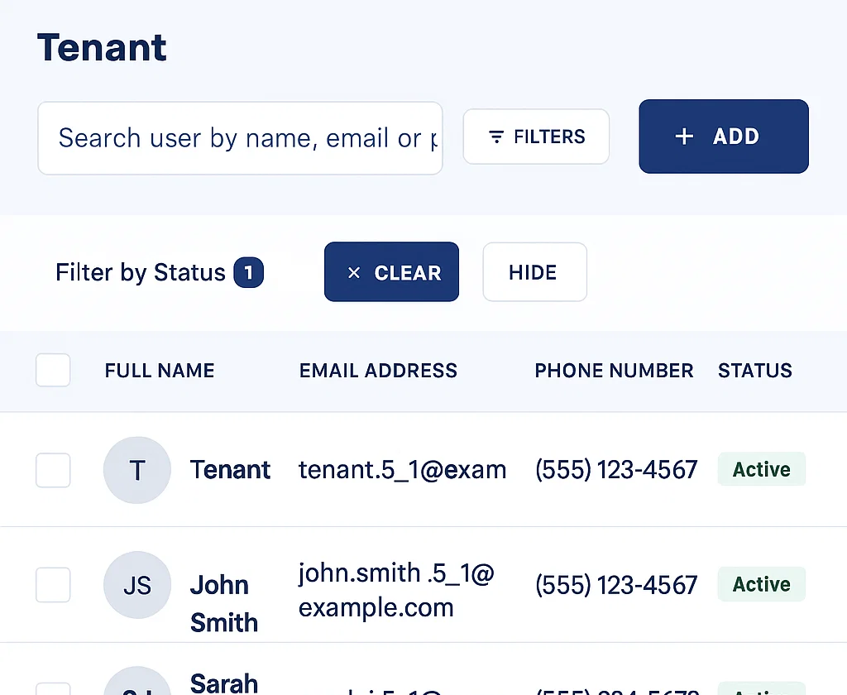Click the plus icon inside the ADD button
847x695 pixels.
point(683,136)
